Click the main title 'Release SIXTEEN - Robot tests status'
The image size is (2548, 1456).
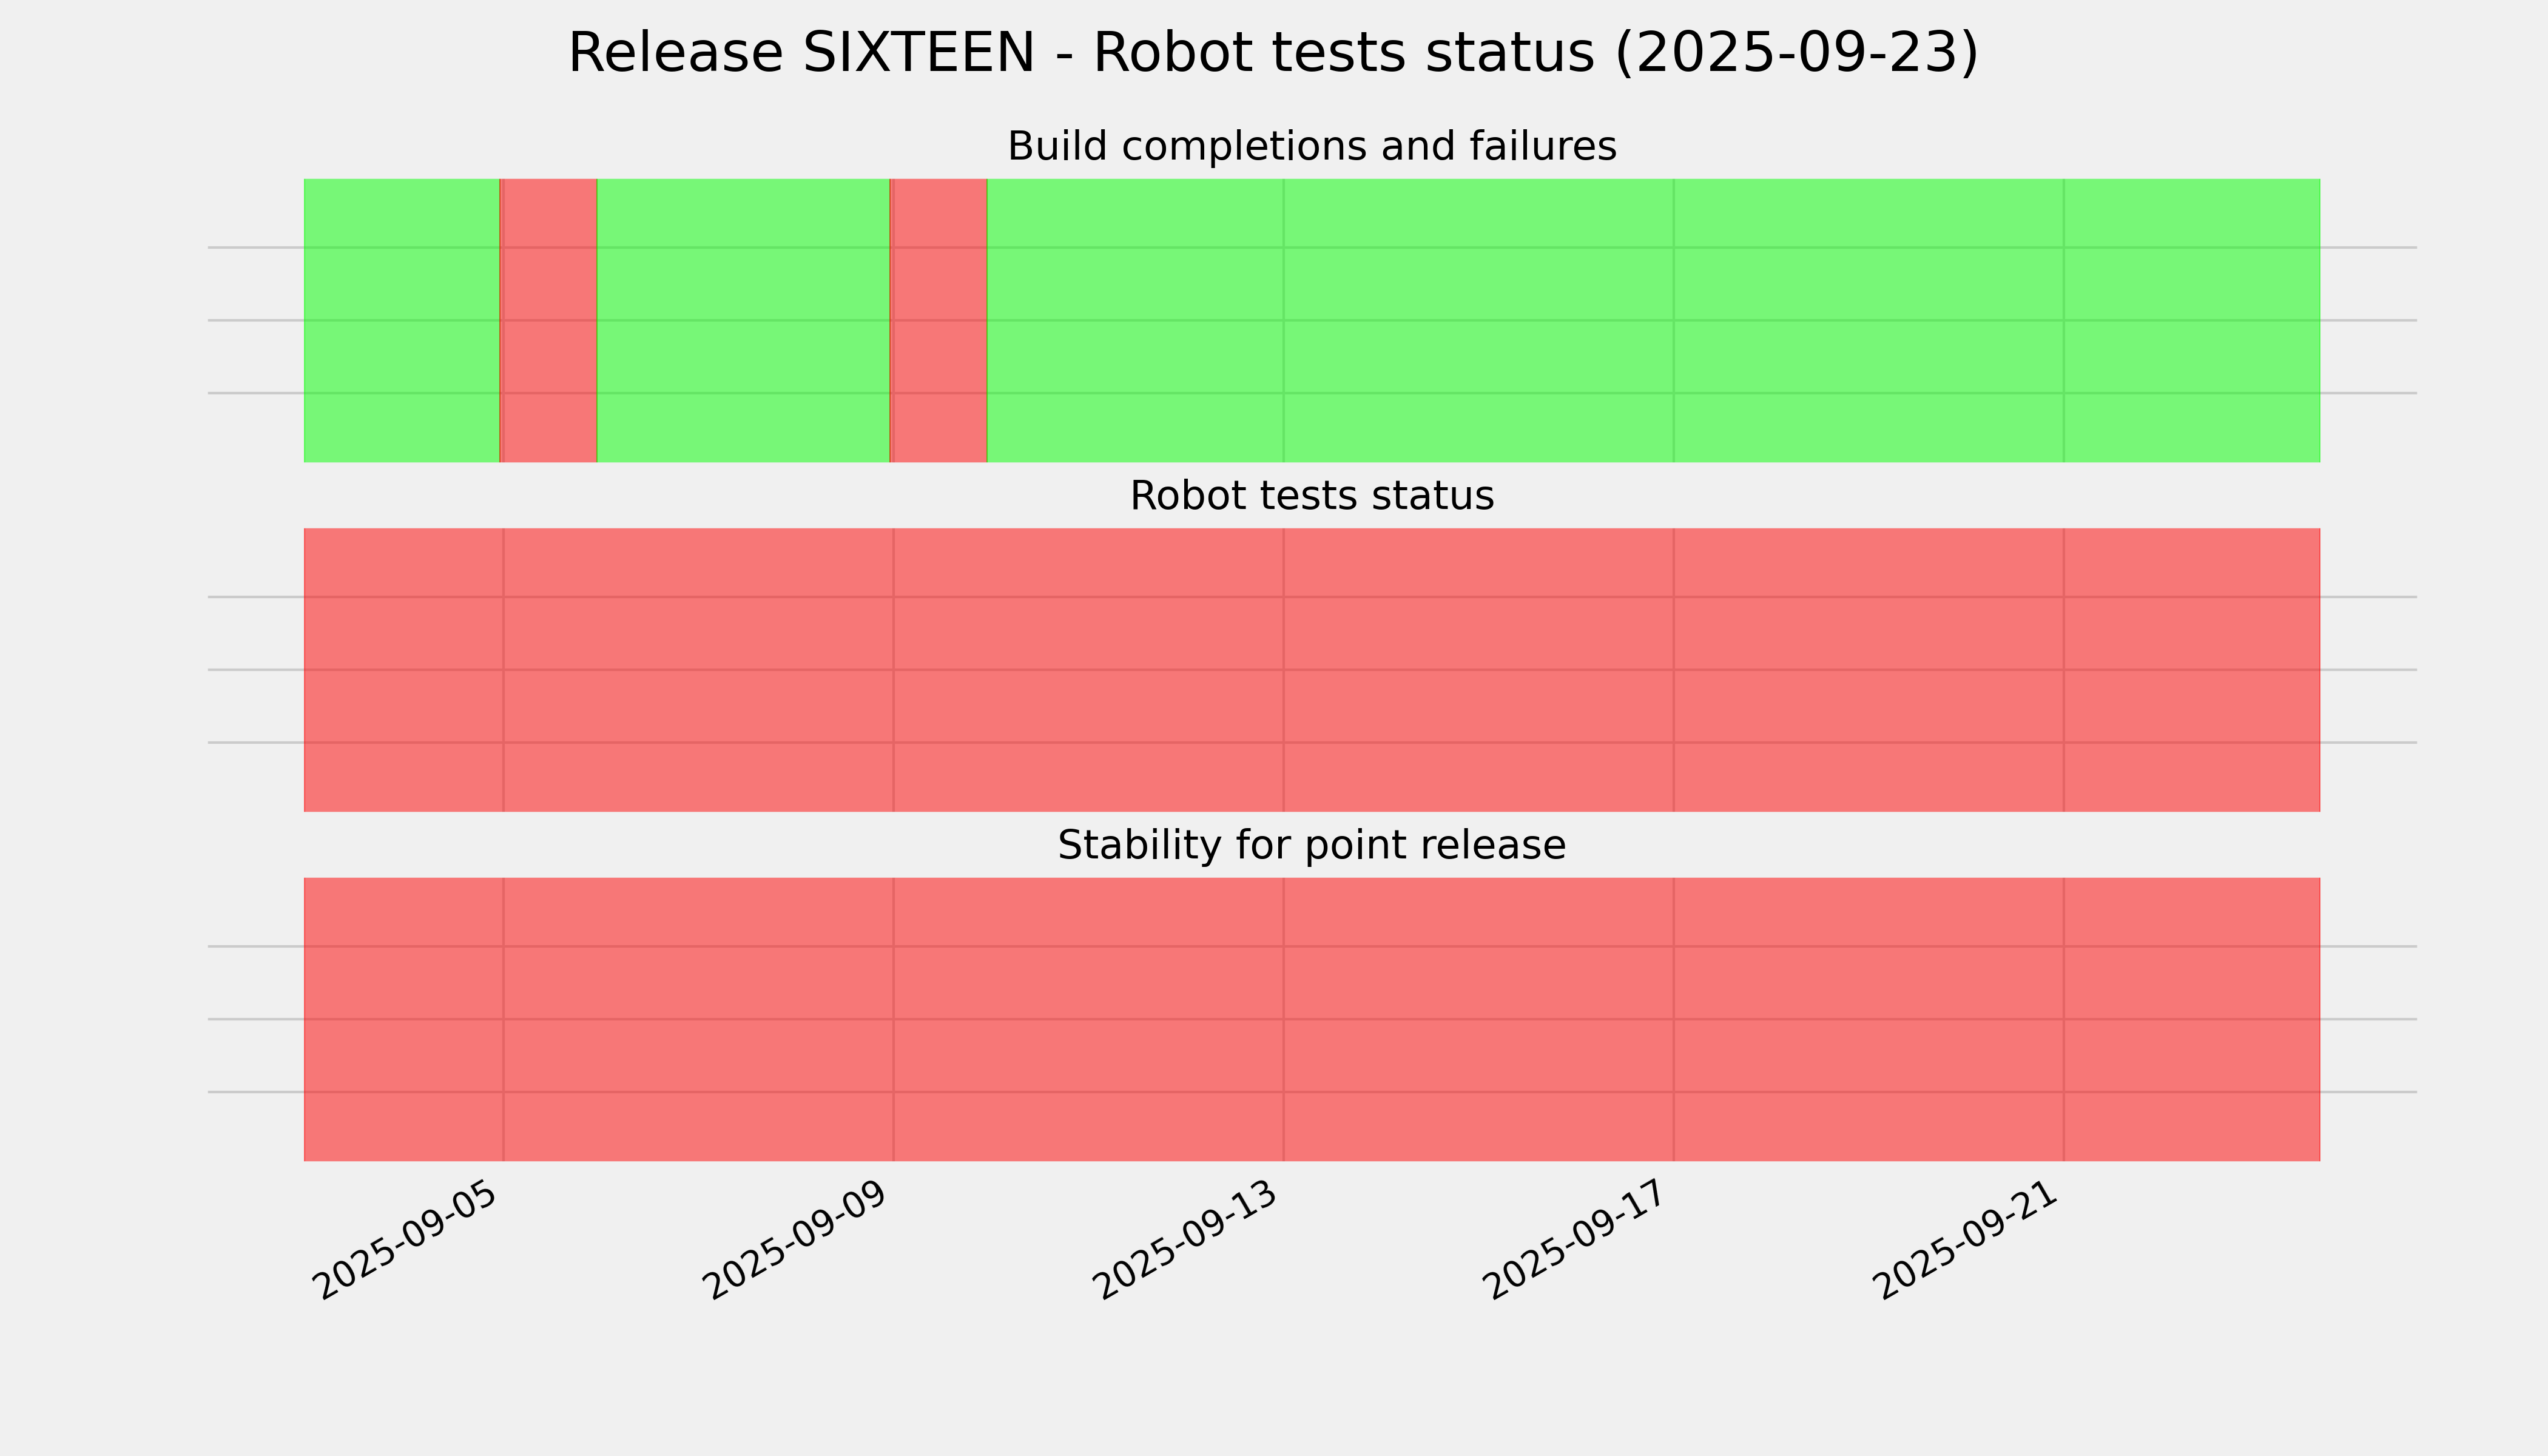(1272, 53)
